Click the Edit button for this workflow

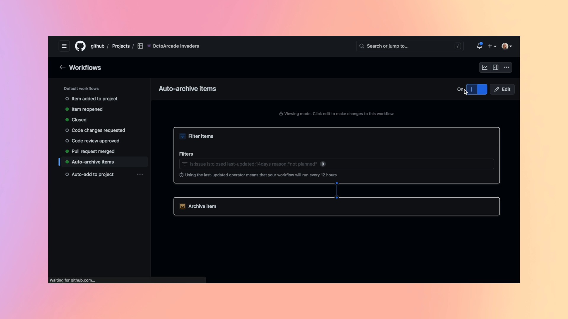[x=503, y=89]
